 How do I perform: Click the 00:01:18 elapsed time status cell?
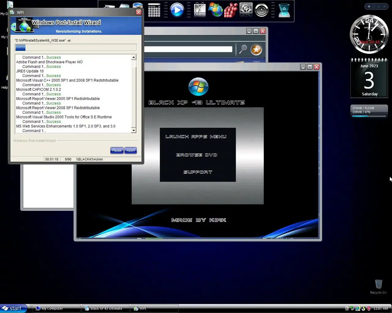coord(52,159)
